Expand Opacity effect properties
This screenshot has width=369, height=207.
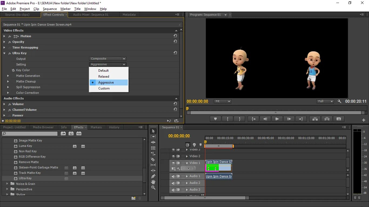[4, 42]
